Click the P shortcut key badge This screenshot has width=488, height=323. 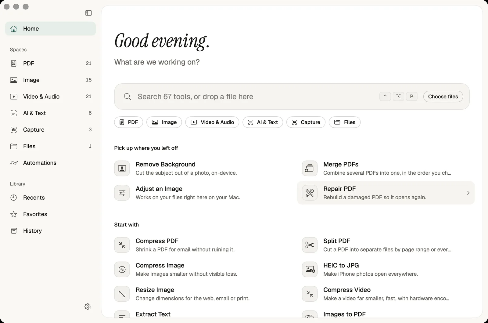coord(411,96)
